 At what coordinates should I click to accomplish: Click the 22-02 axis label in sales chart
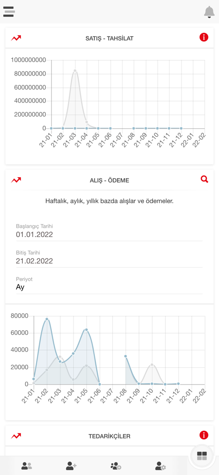[200, 140]
